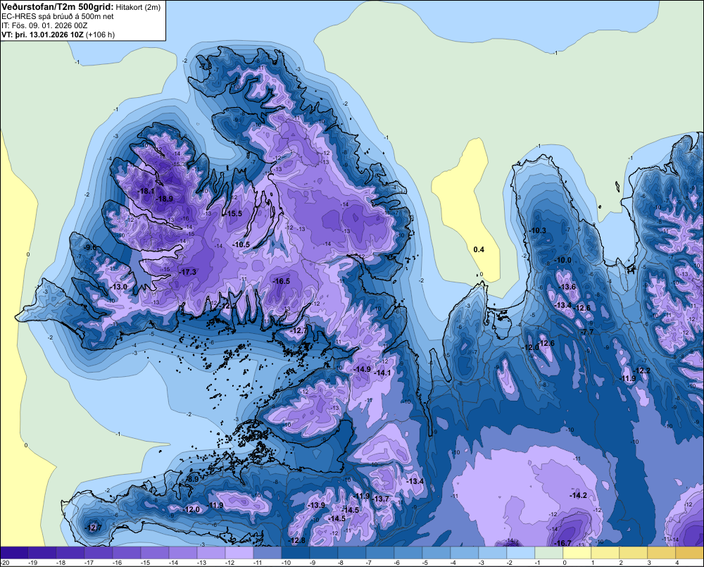Click the -14.9 temperature value
The height and width of the screenshot is (567, 704).
[x=362, y=369]
